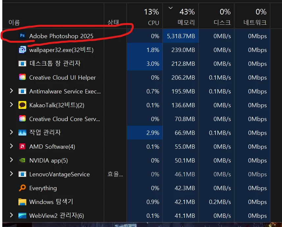Viewport: 282px width, 227px height.
Task: Click the 3.0% CPU value
Action: (153, 64)
